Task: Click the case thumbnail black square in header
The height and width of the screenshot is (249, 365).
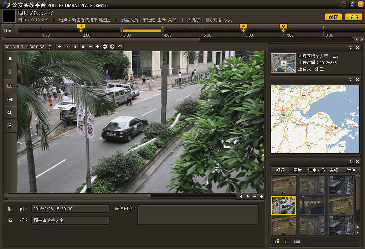Action: pos(9,16)
